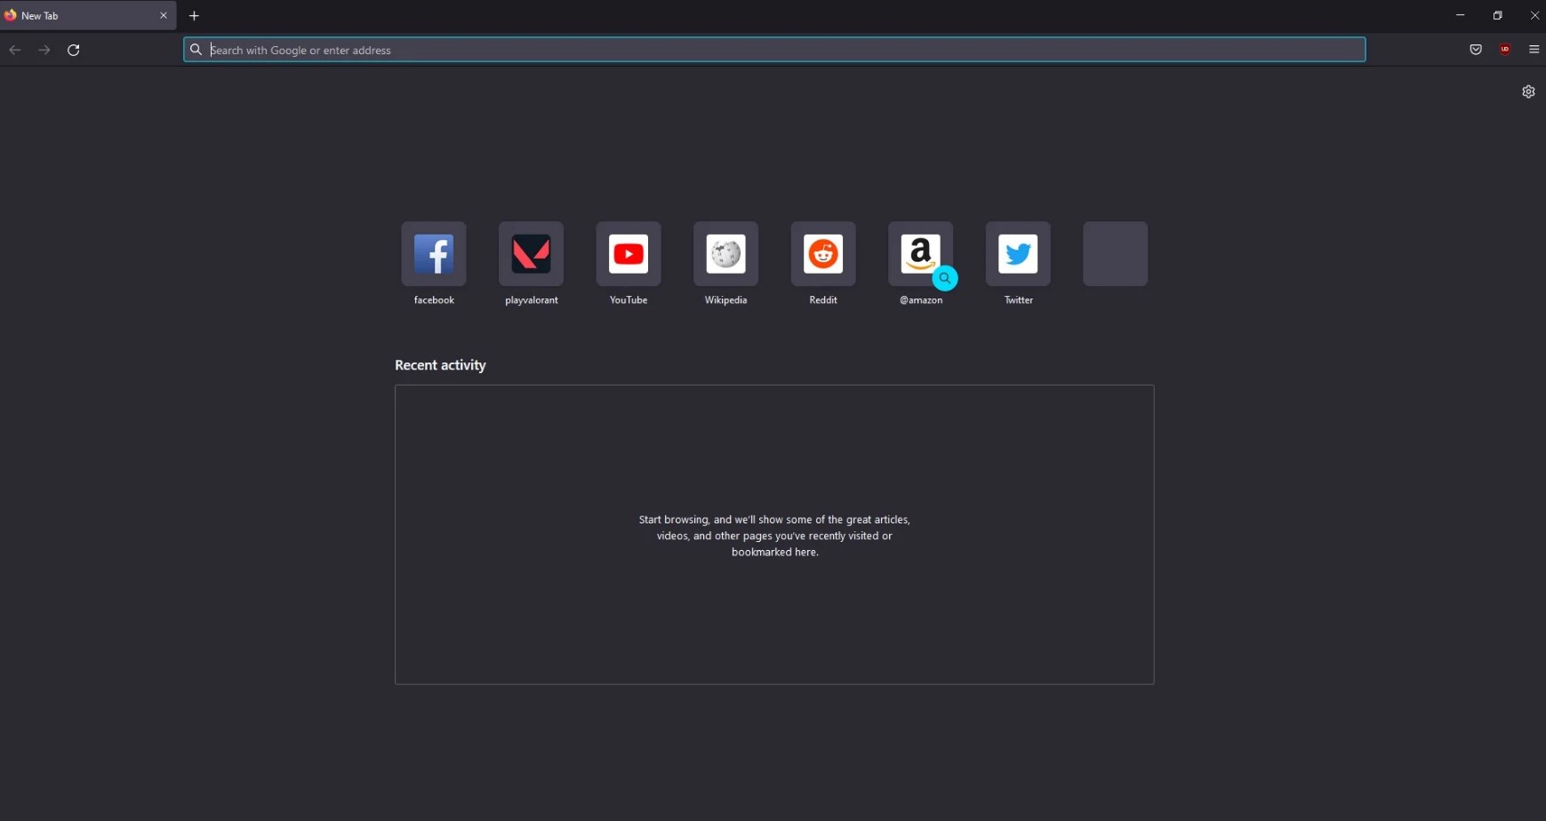Open the @amazon search shortcut tile
Image resolution: width=1546 pixels, height=821 pixels.
[x=921, y=254]
